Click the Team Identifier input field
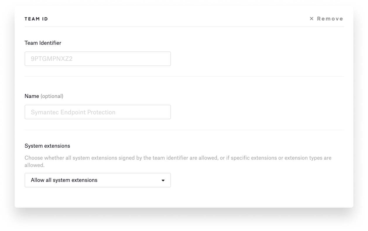This screenshot has width=368, height=231. point(98,58)
